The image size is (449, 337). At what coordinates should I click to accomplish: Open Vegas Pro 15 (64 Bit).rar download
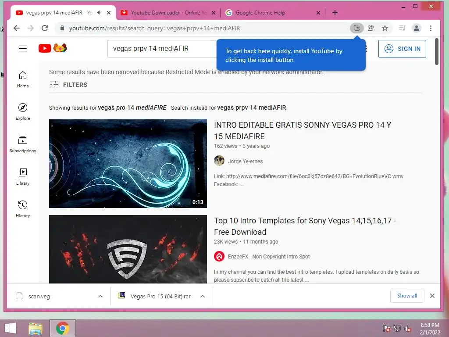tap(160, 296)
